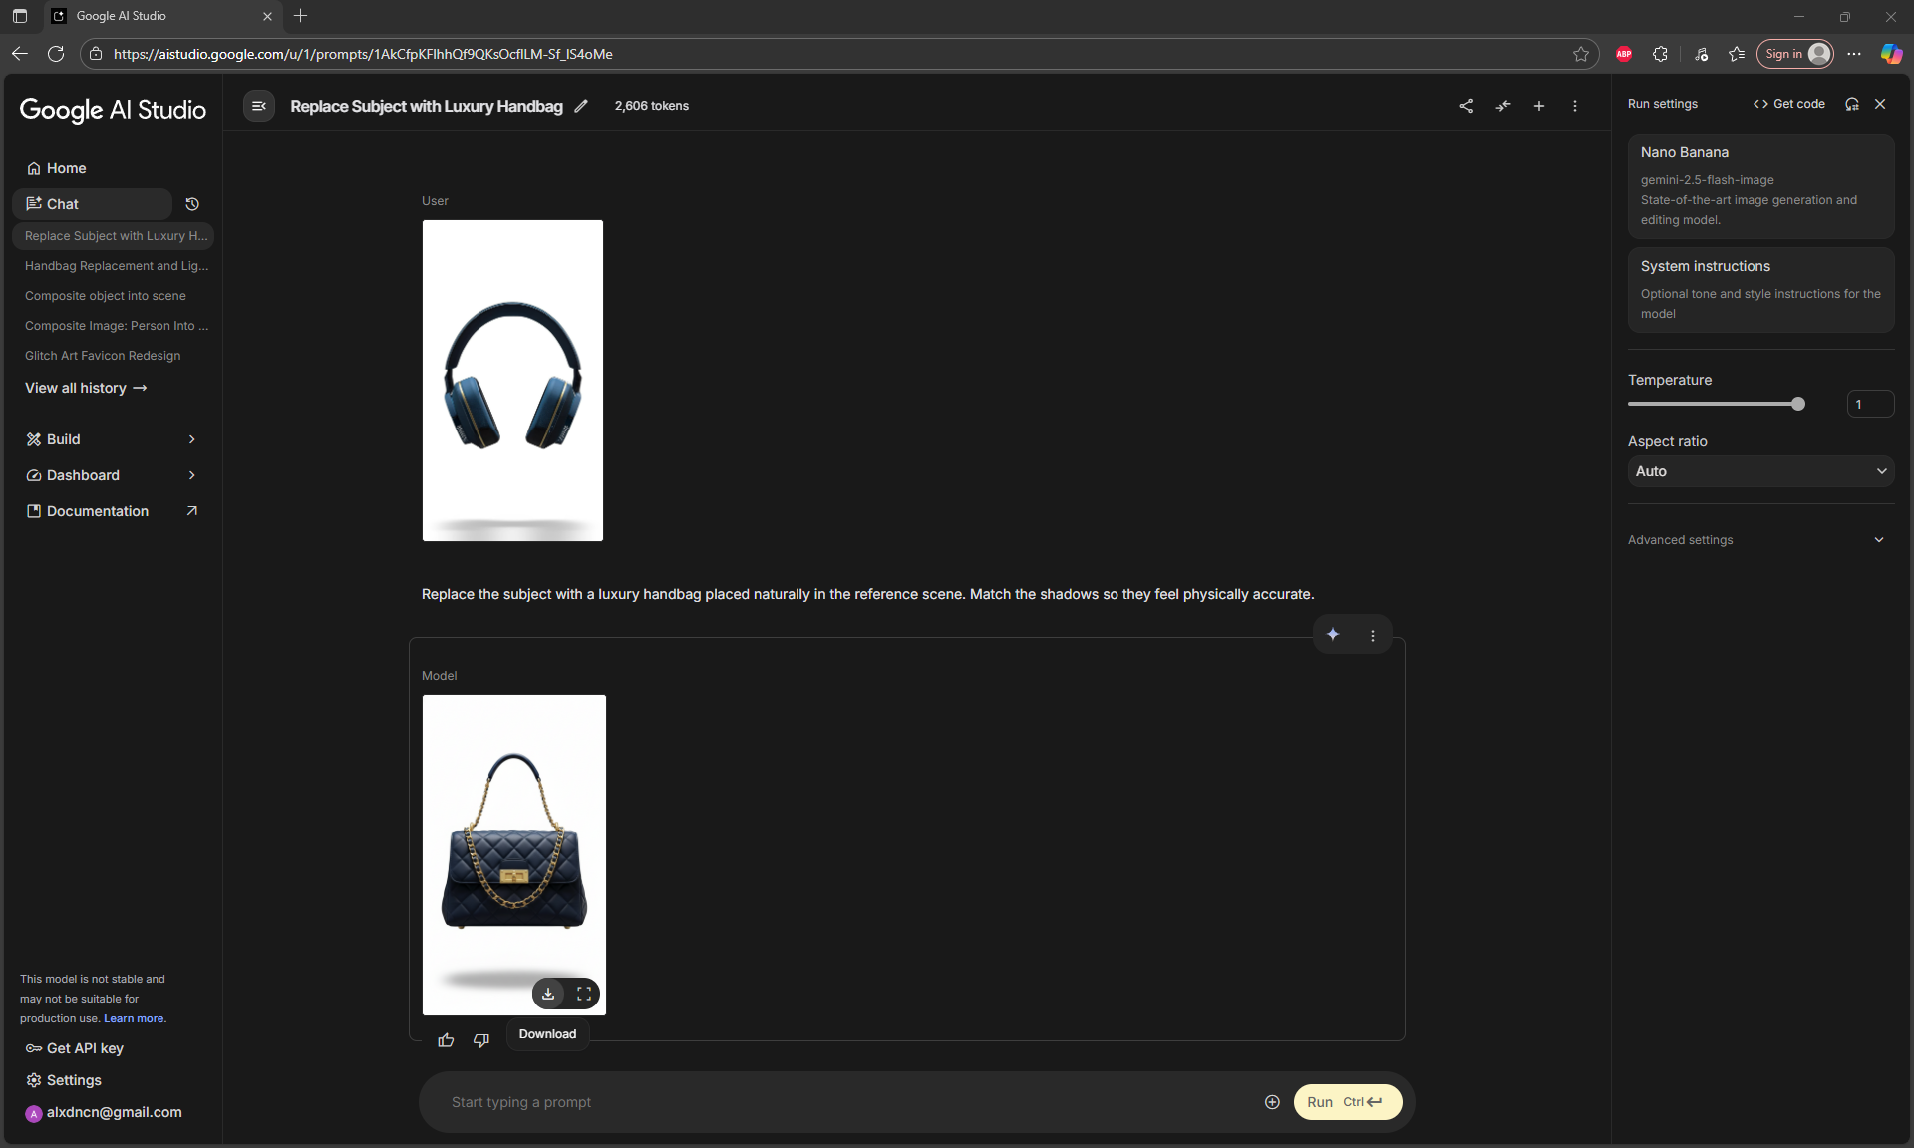
Task: Open generated image in fullscreen
Action: coord(584,994)
